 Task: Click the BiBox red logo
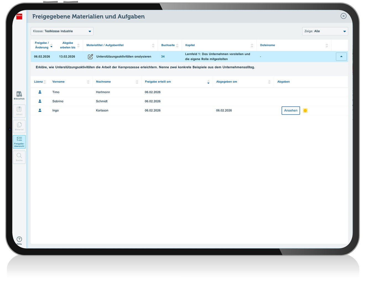(x=19, y=16)
